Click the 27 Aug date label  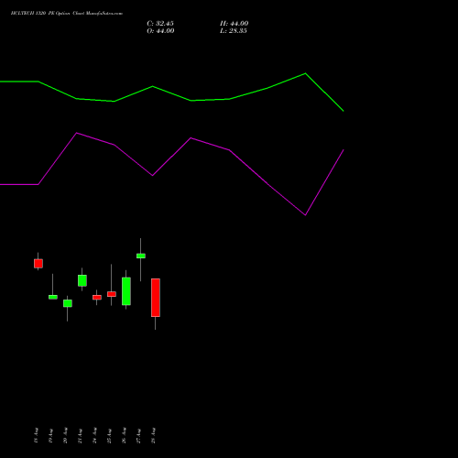[x=138, y=435]
